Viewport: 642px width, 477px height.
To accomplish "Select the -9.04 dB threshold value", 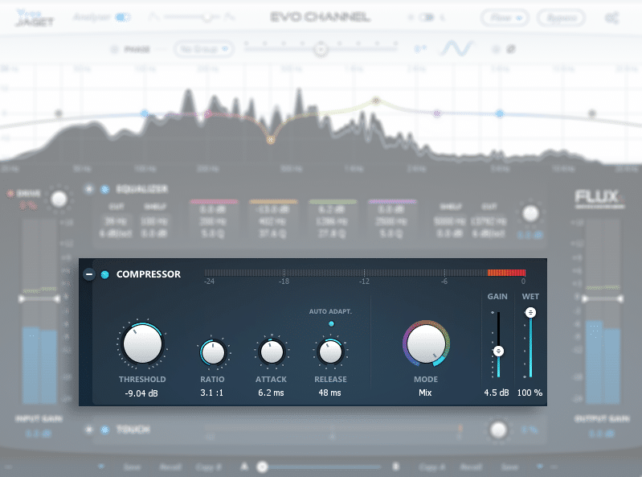I will coord(141,393).
